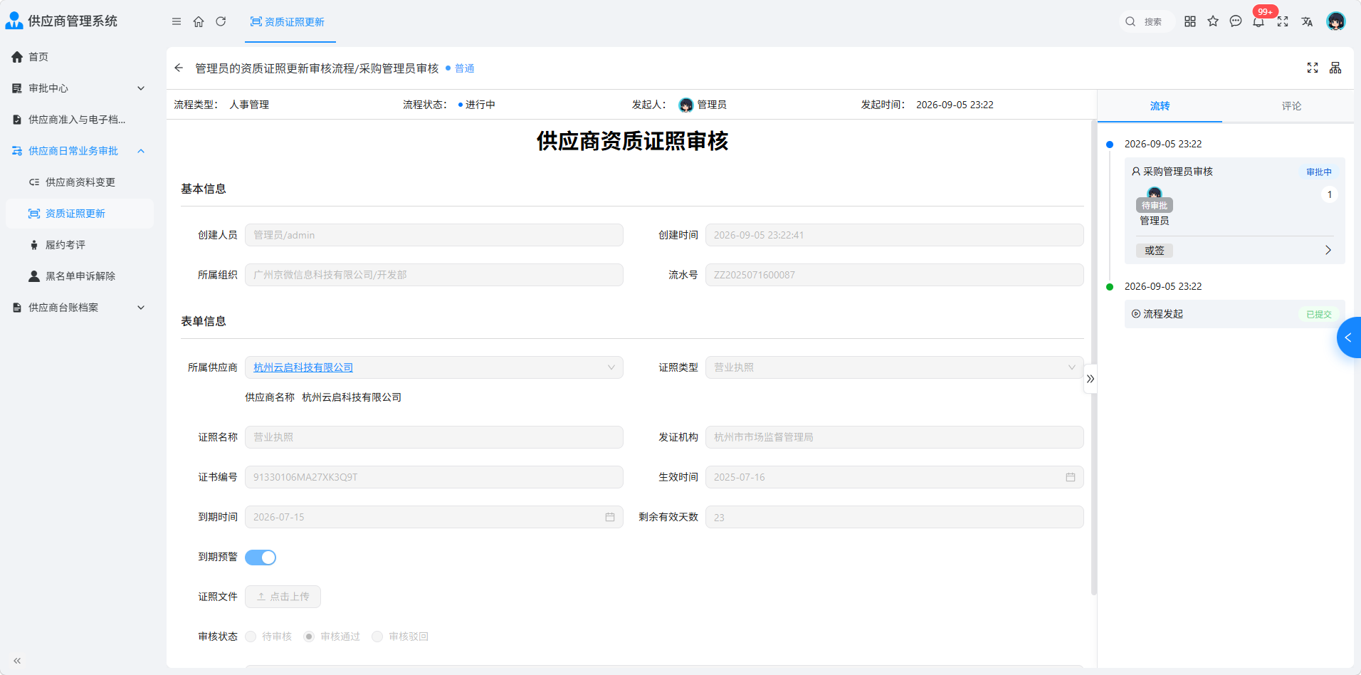This screenshot has height=675, width=1361.
Task: Switch to the 评论 tab
Action: pyautogui.click(x=1291, y=106)
